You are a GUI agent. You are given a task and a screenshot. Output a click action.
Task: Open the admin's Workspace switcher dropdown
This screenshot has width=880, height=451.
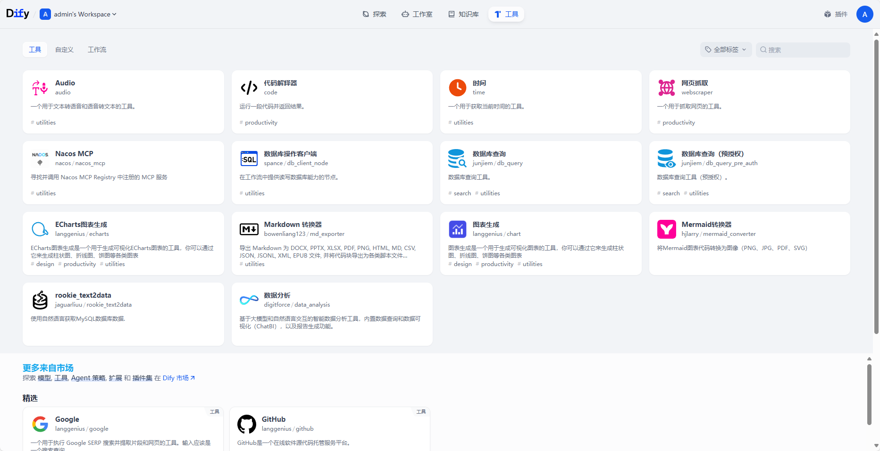[x=78, y=14]
